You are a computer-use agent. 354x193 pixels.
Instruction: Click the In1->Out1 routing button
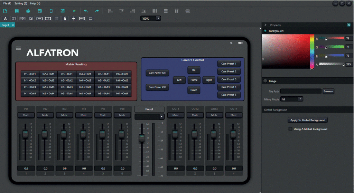30,74
